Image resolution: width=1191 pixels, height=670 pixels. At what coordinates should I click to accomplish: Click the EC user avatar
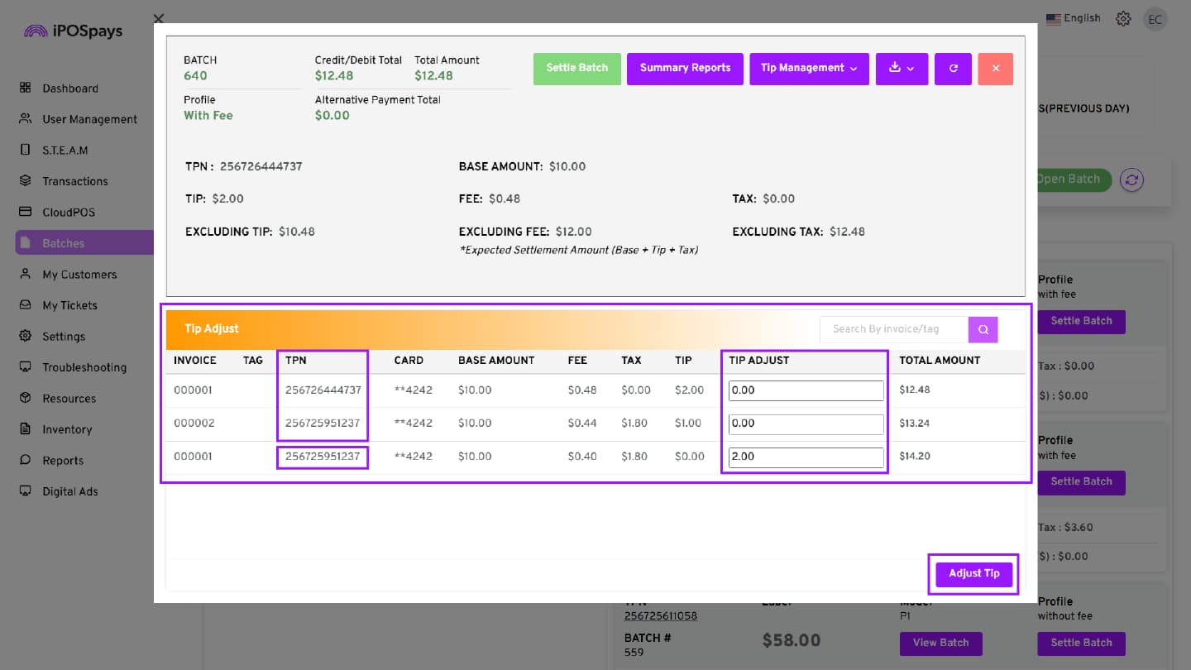tap(1155, 20)
